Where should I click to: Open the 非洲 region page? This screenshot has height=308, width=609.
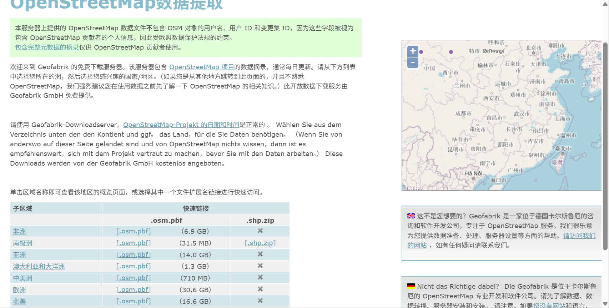point(19,232)
